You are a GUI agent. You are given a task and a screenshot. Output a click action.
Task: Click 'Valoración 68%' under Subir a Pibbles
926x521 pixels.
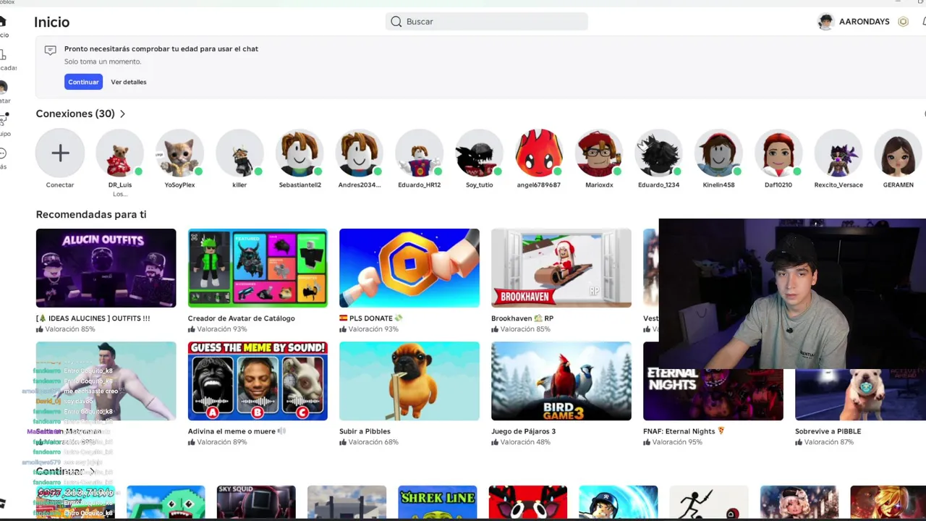(x=373, y=442)
